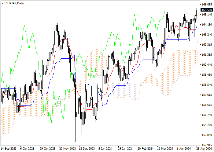214x152 pixels.
Task: Click the 156.665 price axis label
Action: [x=207, y=105]
